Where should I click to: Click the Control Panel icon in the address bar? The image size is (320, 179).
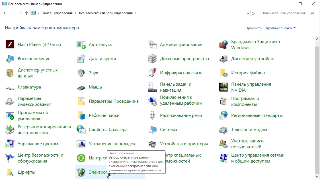pyautogui.click(x=34, y=13)
